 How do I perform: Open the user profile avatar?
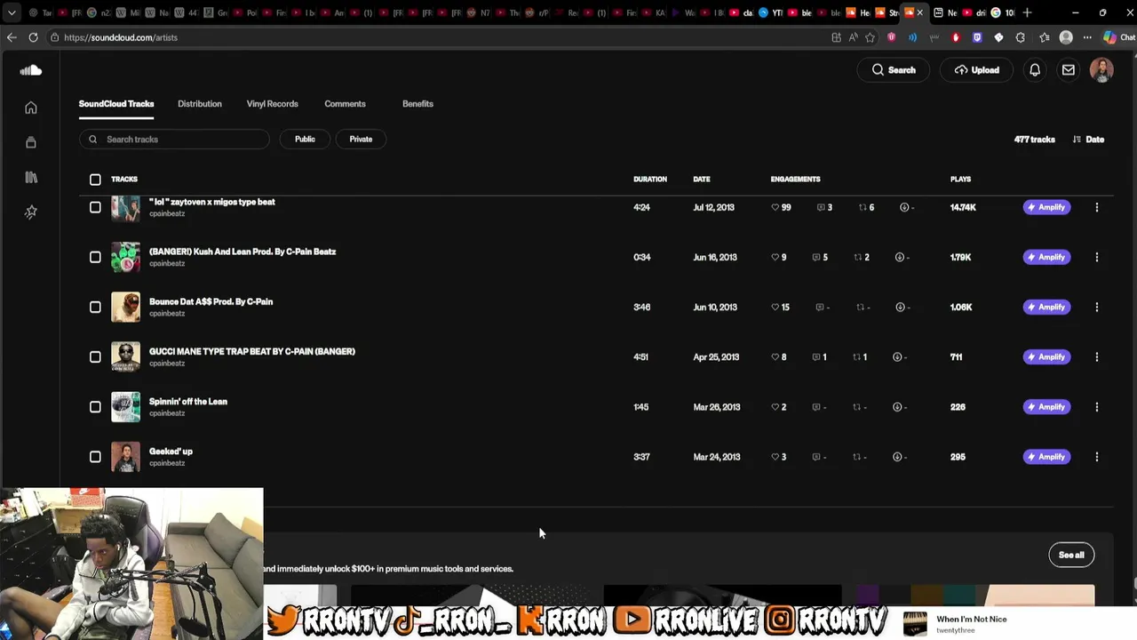1101,70
